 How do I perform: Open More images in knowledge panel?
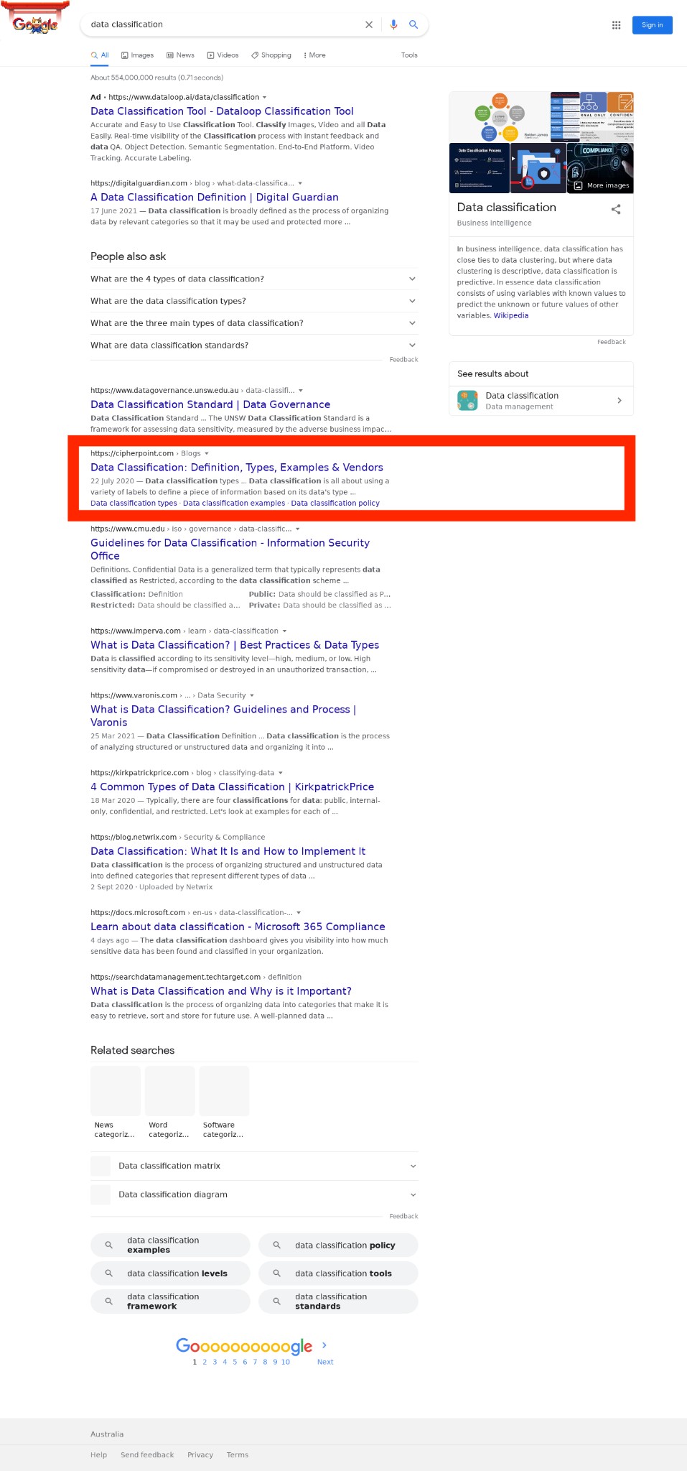(602, 185)
